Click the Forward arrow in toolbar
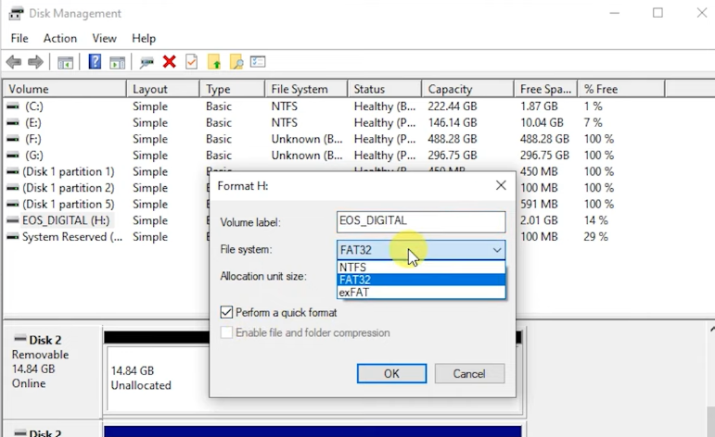Viewport: 715px width, 437px height. (x=35, y=62)
